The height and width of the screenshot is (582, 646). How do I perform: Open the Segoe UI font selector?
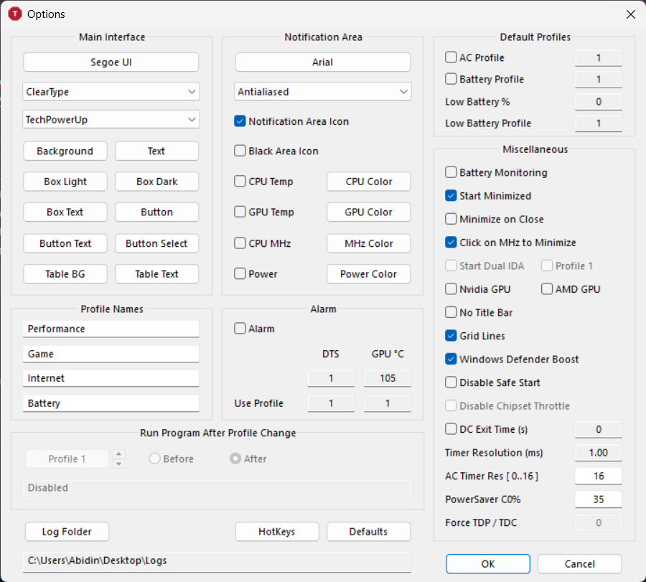111,62
